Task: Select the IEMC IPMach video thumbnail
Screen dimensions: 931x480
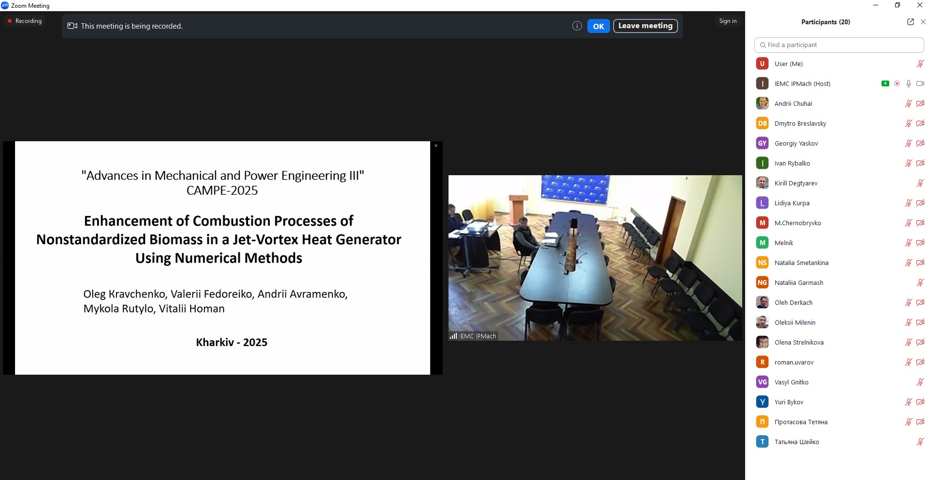Action: pyautogui.click(x=595, y=258)
